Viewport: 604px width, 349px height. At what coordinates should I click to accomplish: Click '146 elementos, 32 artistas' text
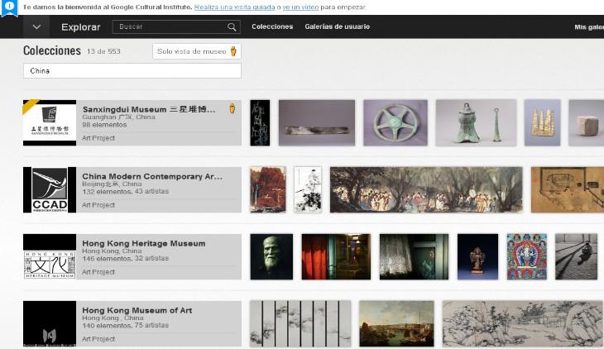[125, 259]
